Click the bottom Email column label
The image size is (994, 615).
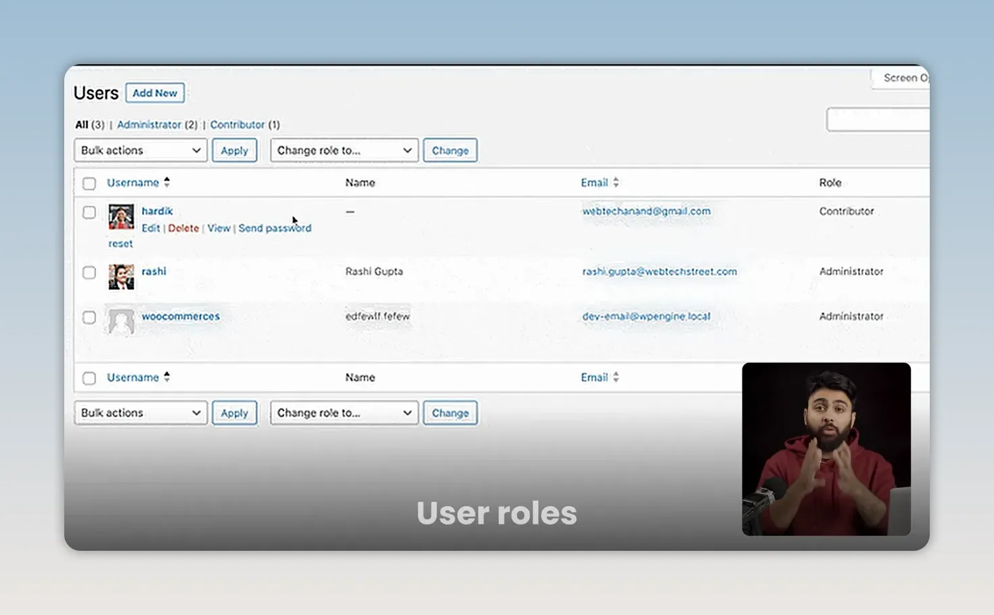tap(594, 377)
